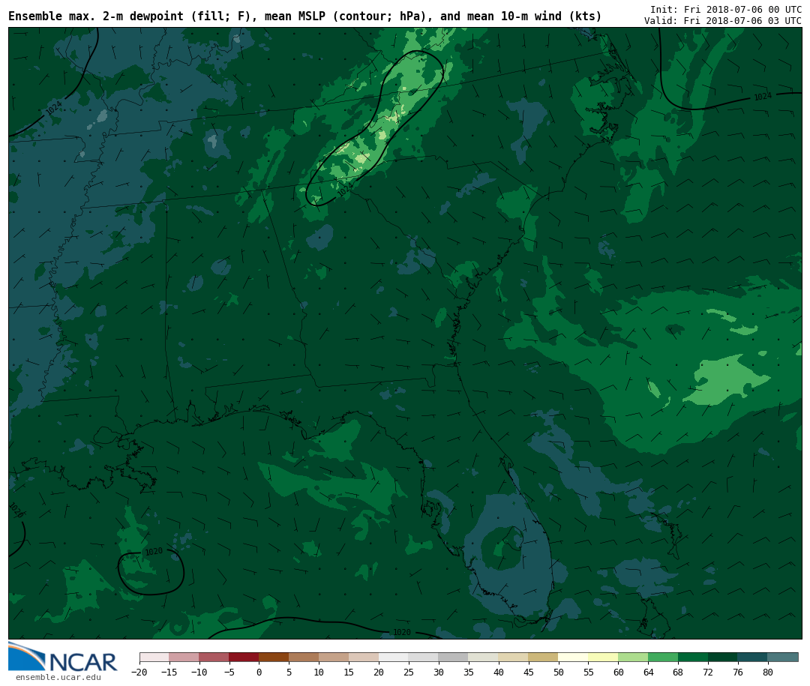Screen dimensions: 810x686
Task: Click the 55 colorbar tick label
Action: (x=589, y=672)
